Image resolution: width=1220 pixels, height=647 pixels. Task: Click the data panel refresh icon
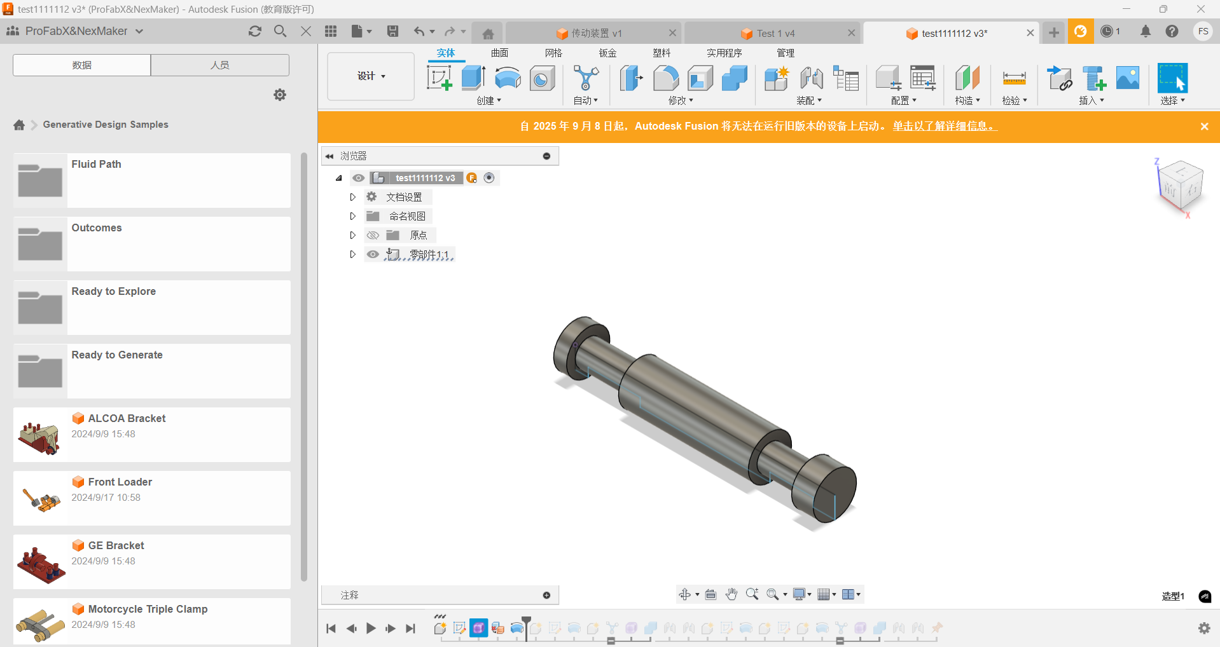pyautogui.click(x=255, y=31)
